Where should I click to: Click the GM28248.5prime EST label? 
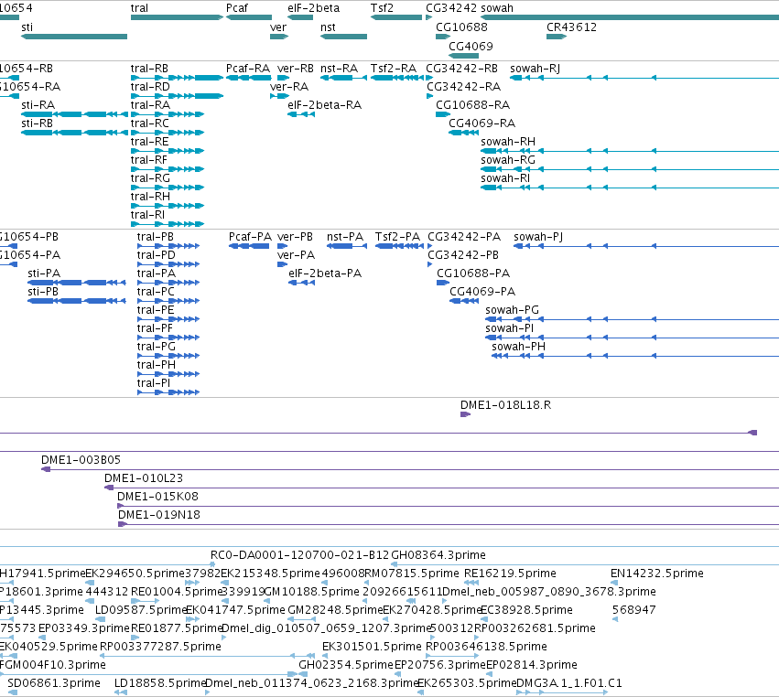(x=335, y=609)
